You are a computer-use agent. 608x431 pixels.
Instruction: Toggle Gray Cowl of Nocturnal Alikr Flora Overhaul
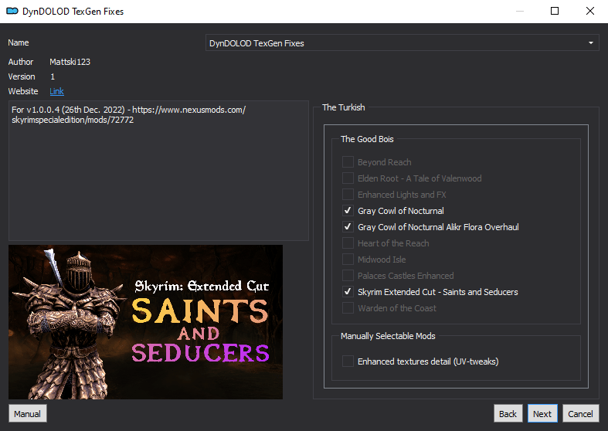pyautogui.click(x=348, y=227)
